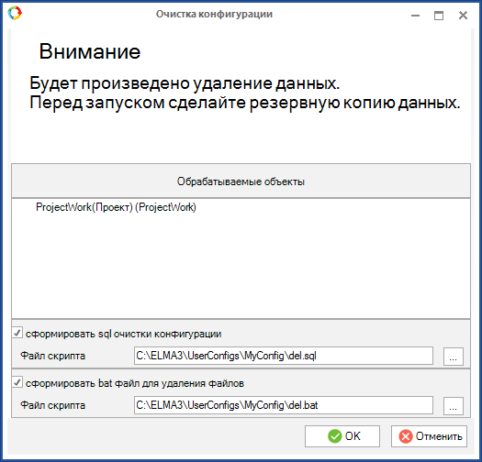This screenshot has width=482, height=462.
Task: Confirm the cleanup with OK button
Action: pos(342,436)
